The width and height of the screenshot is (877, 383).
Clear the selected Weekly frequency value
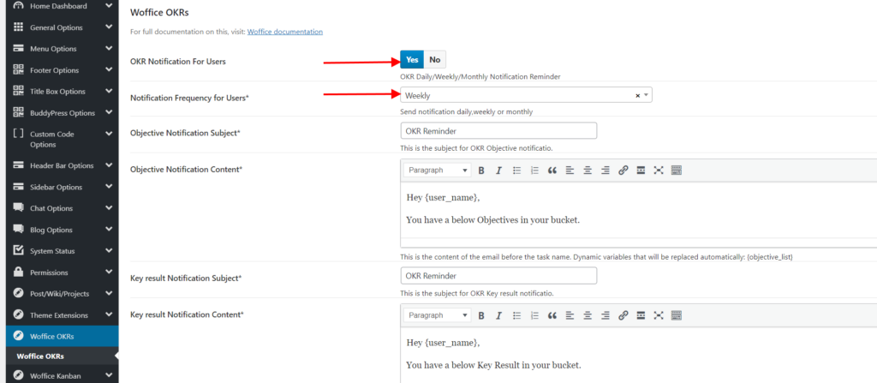point(637,96)
